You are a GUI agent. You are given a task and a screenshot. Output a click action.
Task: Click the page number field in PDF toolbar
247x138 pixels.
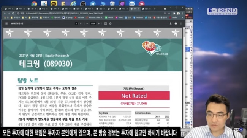[76, 23]
